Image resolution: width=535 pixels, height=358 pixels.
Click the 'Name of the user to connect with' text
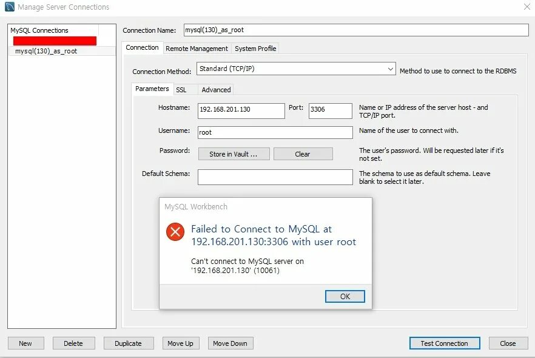408,130
